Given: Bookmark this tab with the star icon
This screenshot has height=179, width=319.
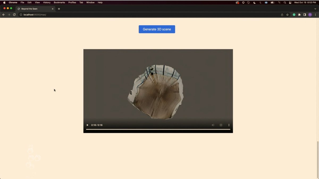Looking at the screenshot, I should [287, 15].
